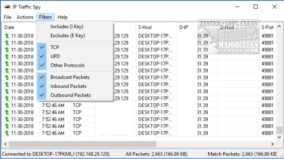This screenshot has height=159, width=284.
Task: Uncheck the TCP protocol filter
Action: click(x=75, y=47)
